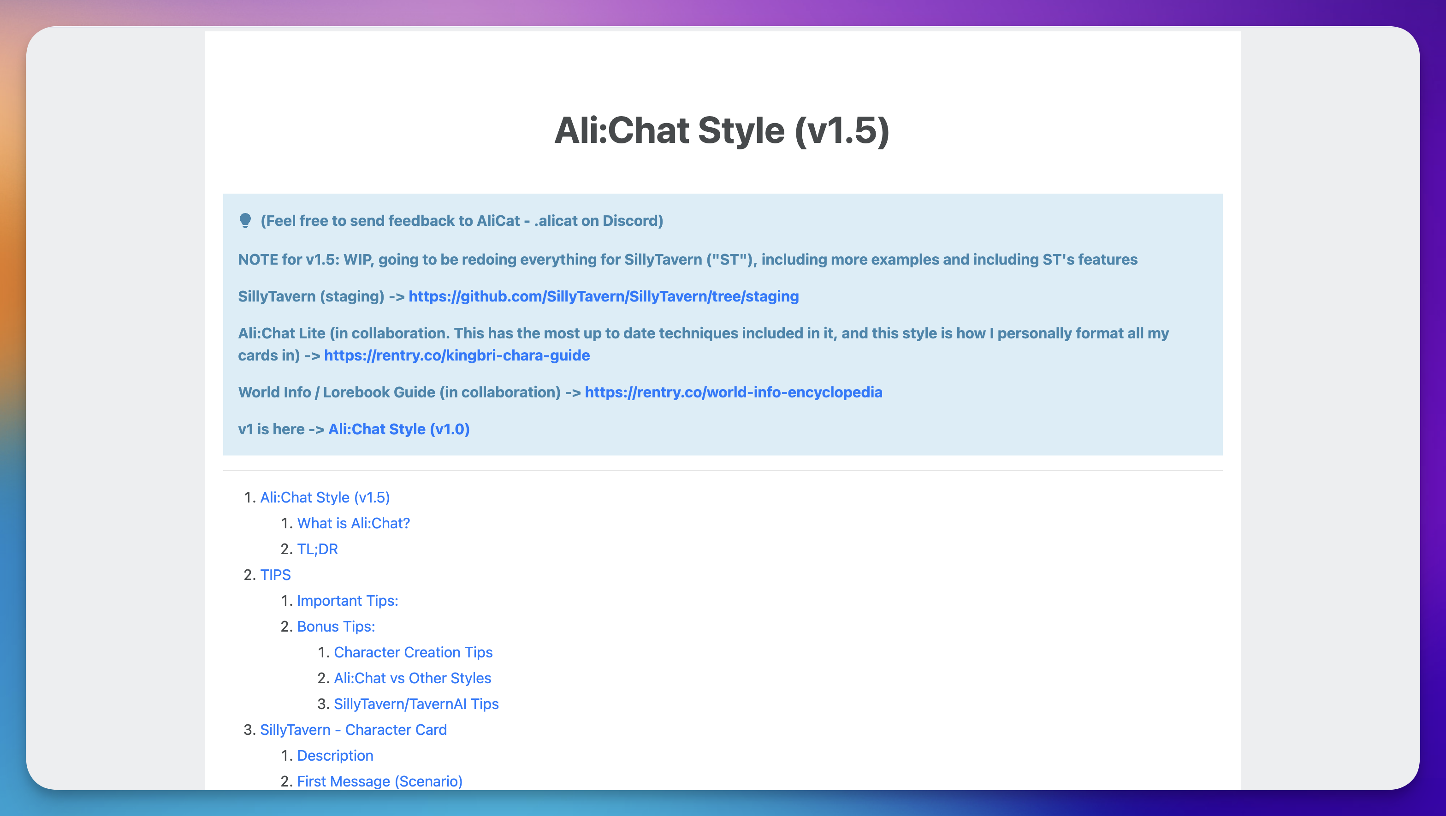Jump to the Description subsection

coord(335,756)
